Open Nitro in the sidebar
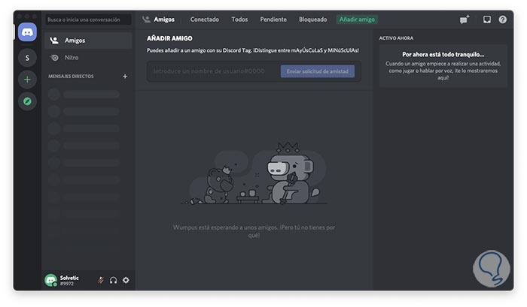Viewport: 527px width, 307px height. (72, 58)
